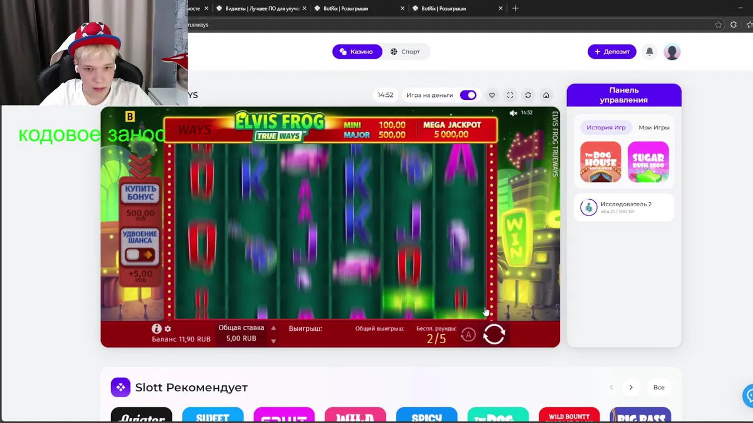
Task: Show next recommended games with the right chevron
Action: pyautogui.click(x=631, y=388)
